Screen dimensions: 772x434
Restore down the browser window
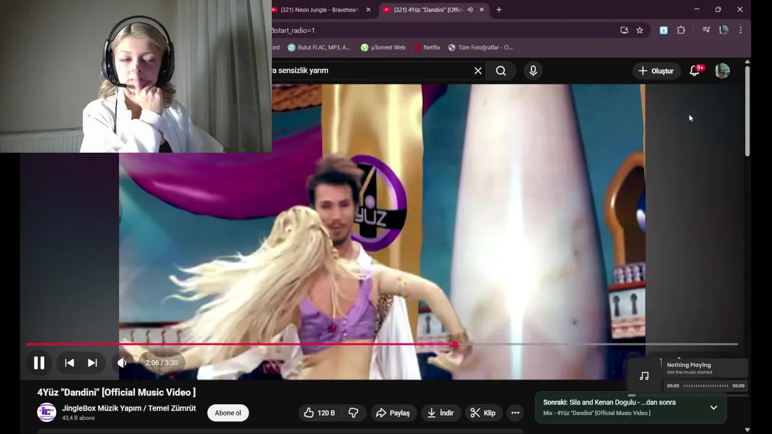point(718,10)
